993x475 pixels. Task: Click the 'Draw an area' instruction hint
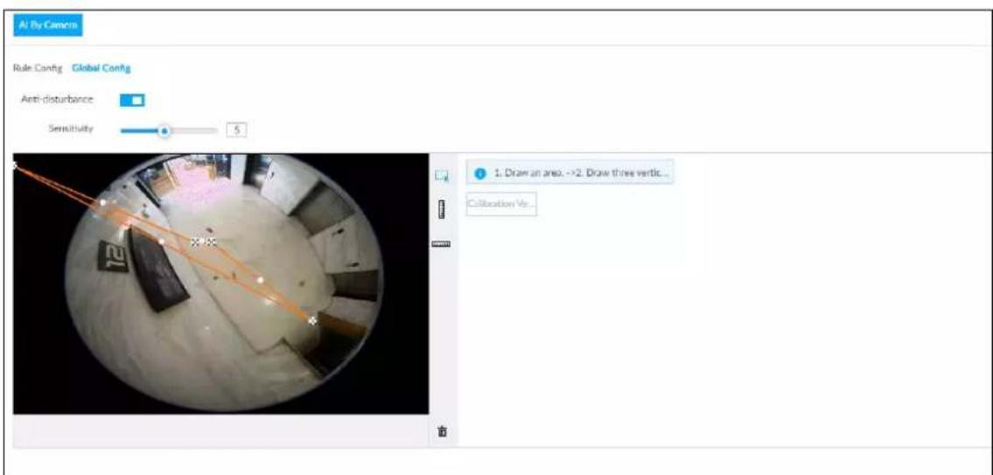[570, 172]
